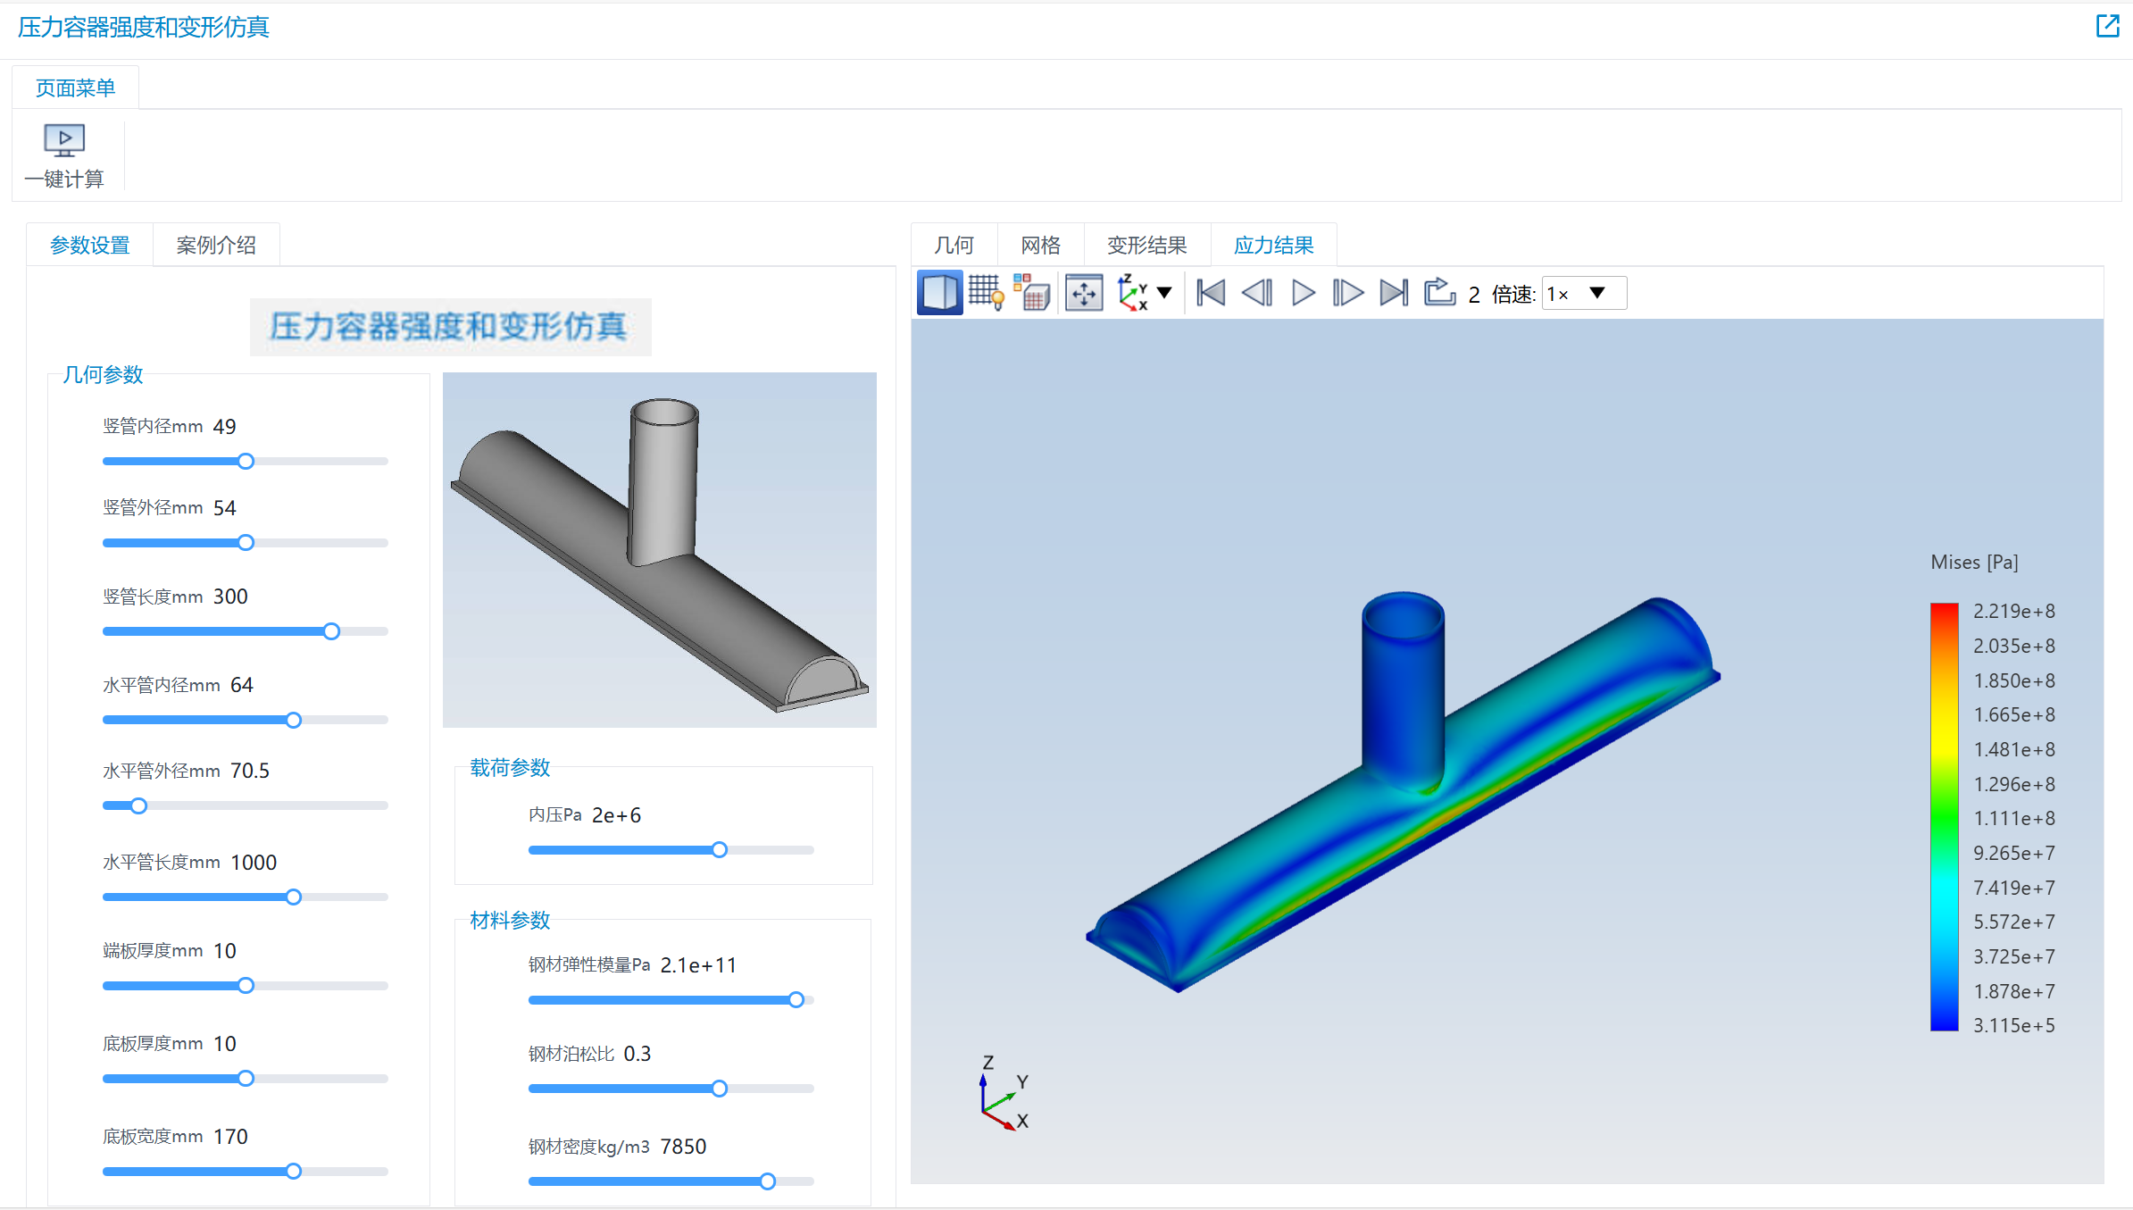Adjust the 钢材弹性模量Pa slider handle
The width and height of the screenshot is (2133, 1210).
(796, 1000)
